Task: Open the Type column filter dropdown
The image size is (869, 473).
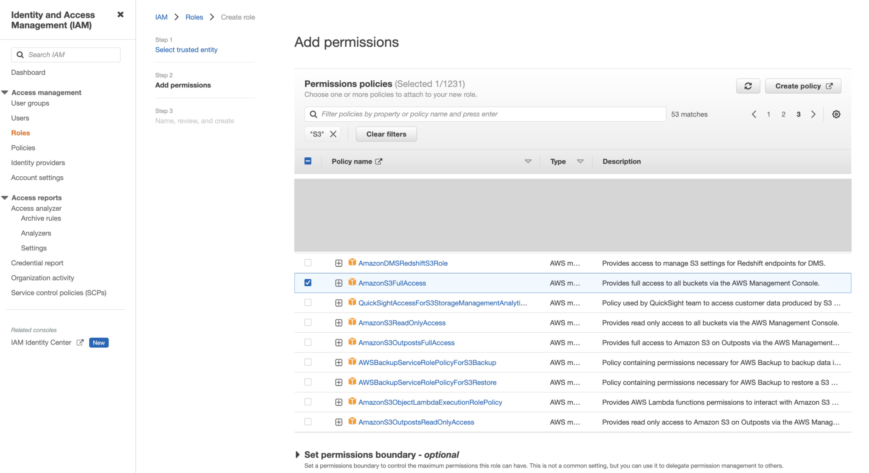Action: (580, 161)
